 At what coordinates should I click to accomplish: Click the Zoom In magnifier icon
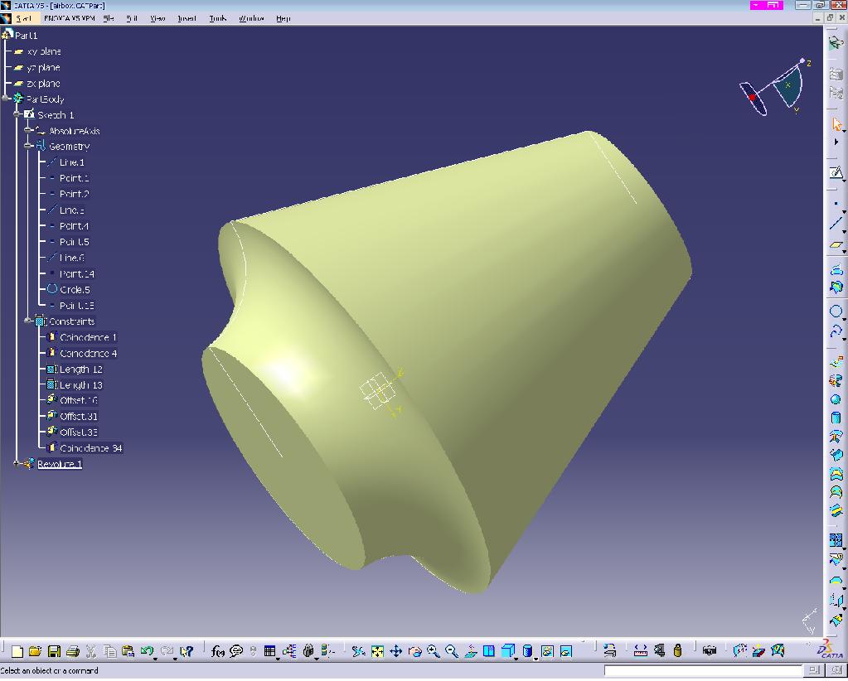(x=433, y=652)
